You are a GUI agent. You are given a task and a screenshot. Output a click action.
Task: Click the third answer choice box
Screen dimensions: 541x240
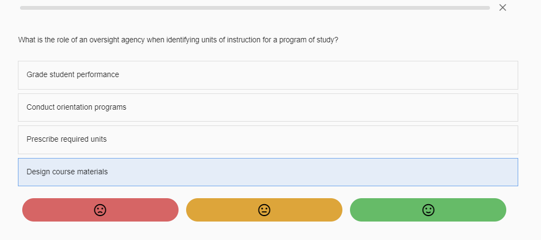click(x=268, y=140)
